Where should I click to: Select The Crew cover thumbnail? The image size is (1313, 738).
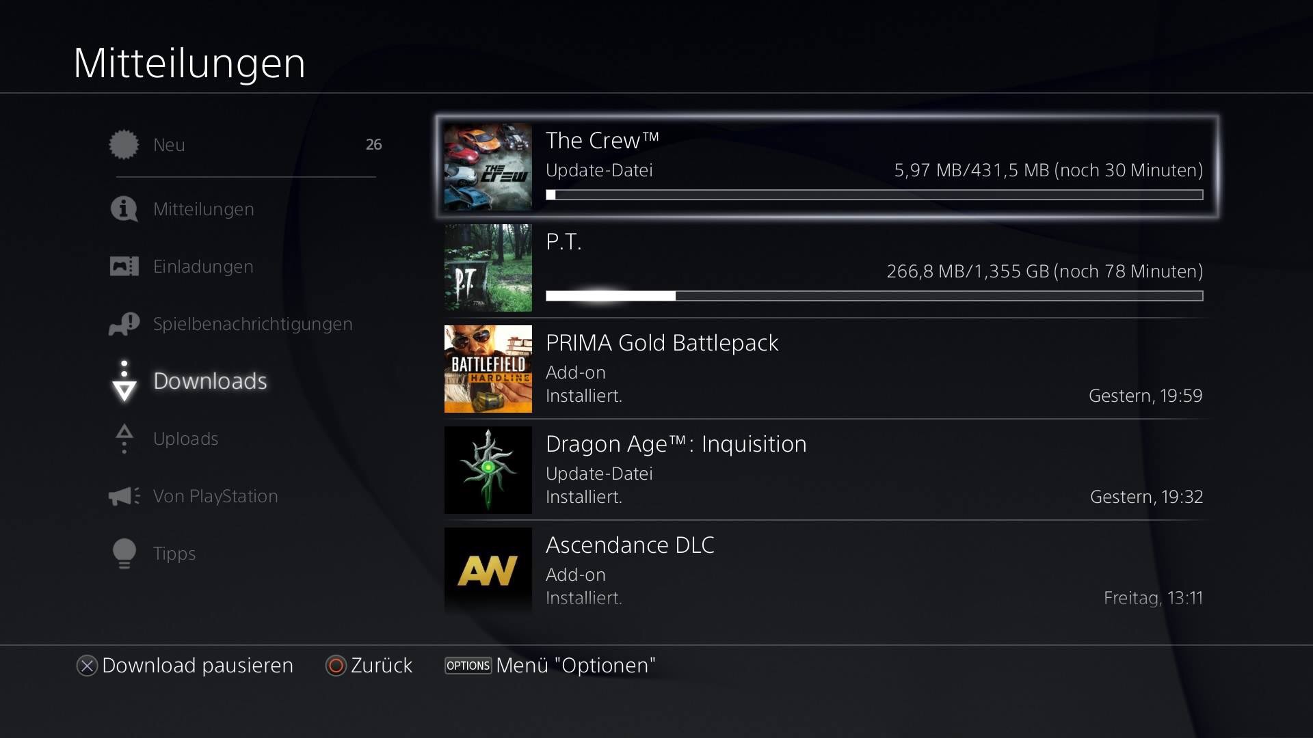(x=488, y=167)
